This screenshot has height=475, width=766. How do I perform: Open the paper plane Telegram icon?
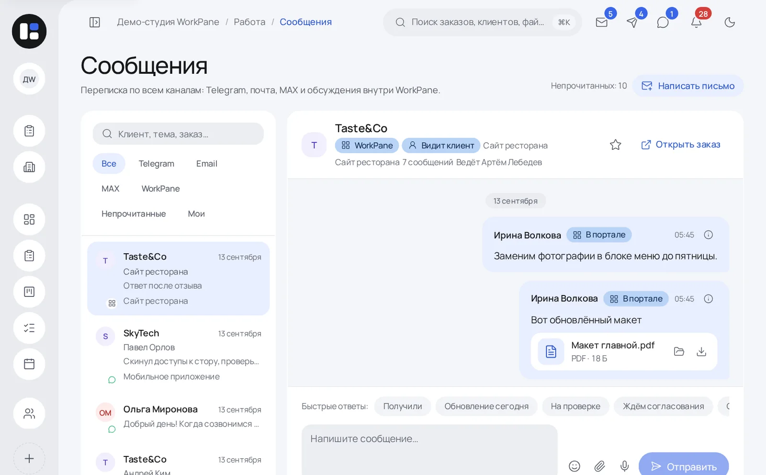(x=632, y=22)
